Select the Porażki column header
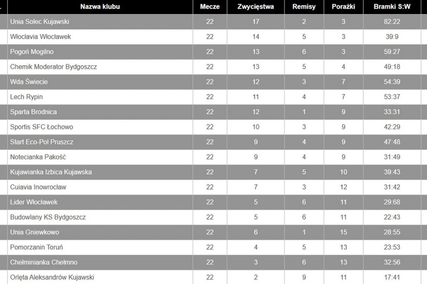This screenshot has width=427, height=284. coord(344,7)
